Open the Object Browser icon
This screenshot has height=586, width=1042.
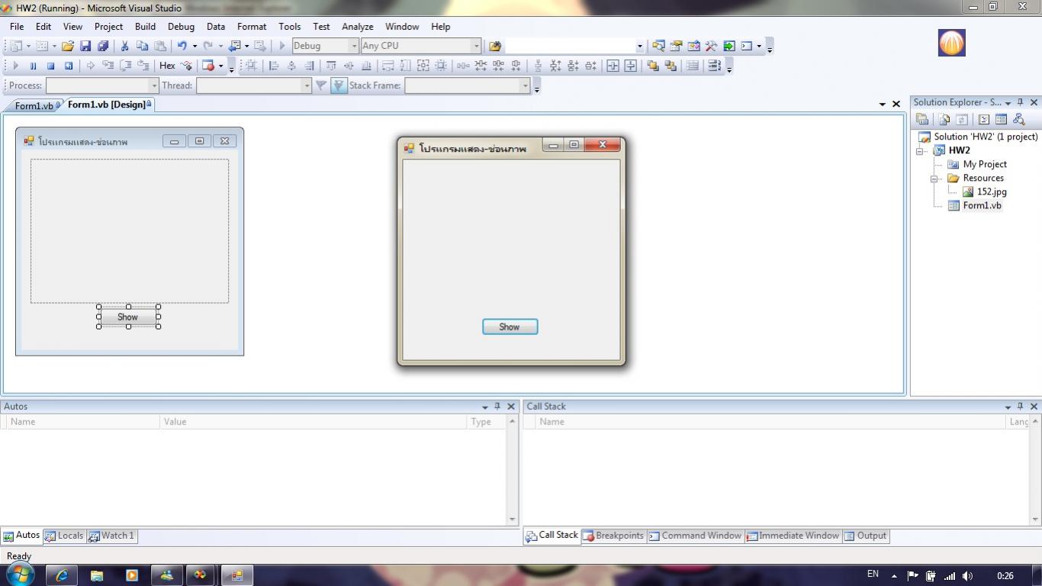pos(693,46)
